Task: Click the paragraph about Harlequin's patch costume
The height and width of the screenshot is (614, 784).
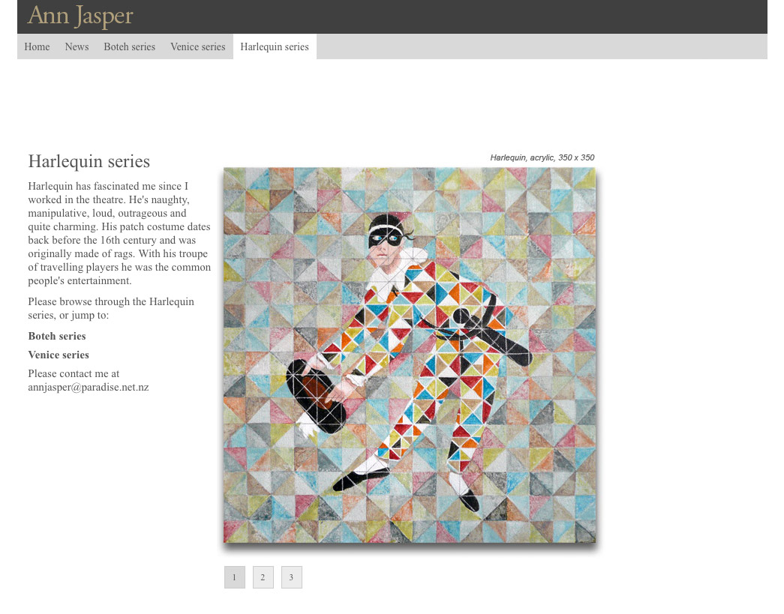Action: (x=119, y=233)
